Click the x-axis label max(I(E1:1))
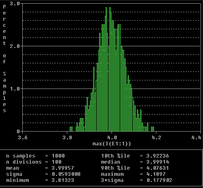 tap(112, 144)
